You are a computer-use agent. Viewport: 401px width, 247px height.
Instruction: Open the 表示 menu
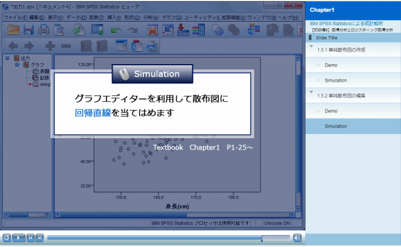point(55,18)
